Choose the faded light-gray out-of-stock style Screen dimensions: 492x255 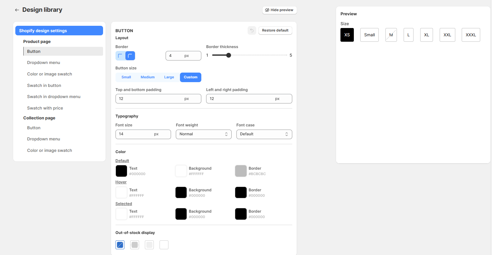[x=149, y=245]
